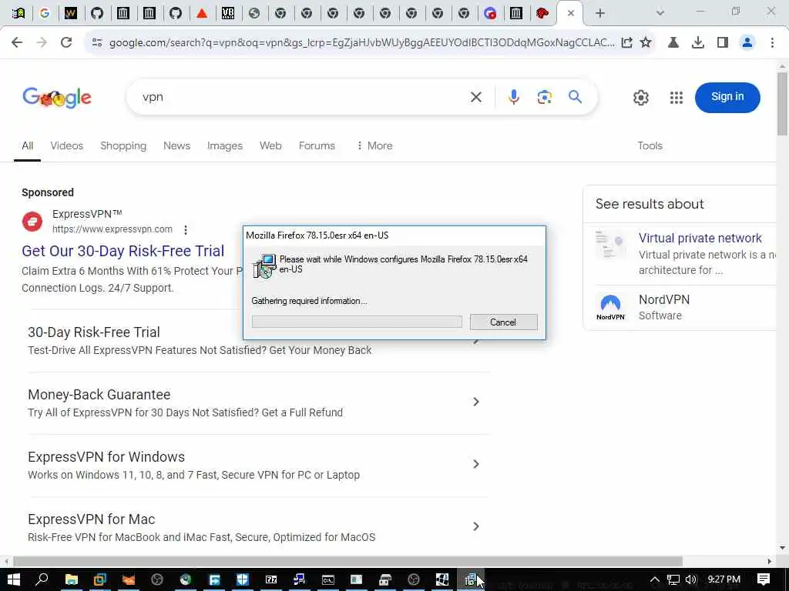Open Chrome Labs flask icon
Viewport: 789px width, 591px height.
click(673, 43)
